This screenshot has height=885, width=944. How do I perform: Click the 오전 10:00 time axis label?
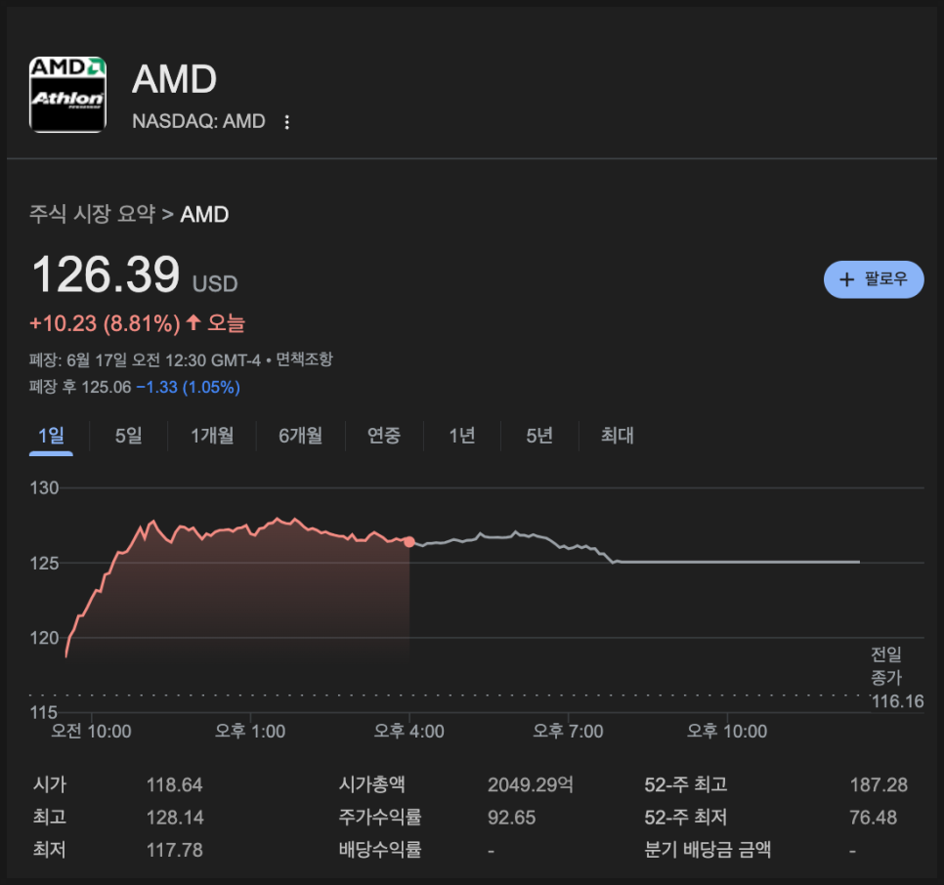coord(91,731)
